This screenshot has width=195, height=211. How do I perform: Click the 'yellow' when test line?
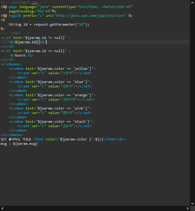pyautogui.click(x=52, y=69)
